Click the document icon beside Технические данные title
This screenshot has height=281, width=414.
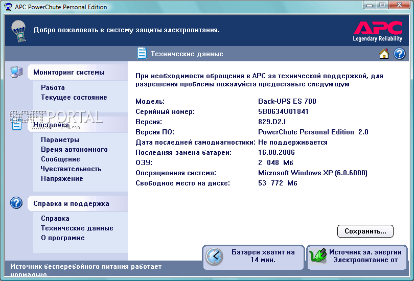point(142,53)
